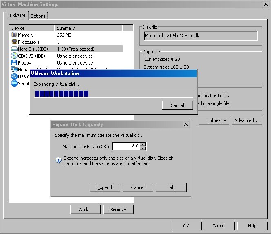
Task: Switch to the Hardware tab
Action: 16,15
